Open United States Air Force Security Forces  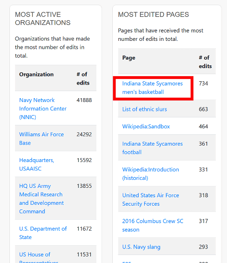pos(151,200)
